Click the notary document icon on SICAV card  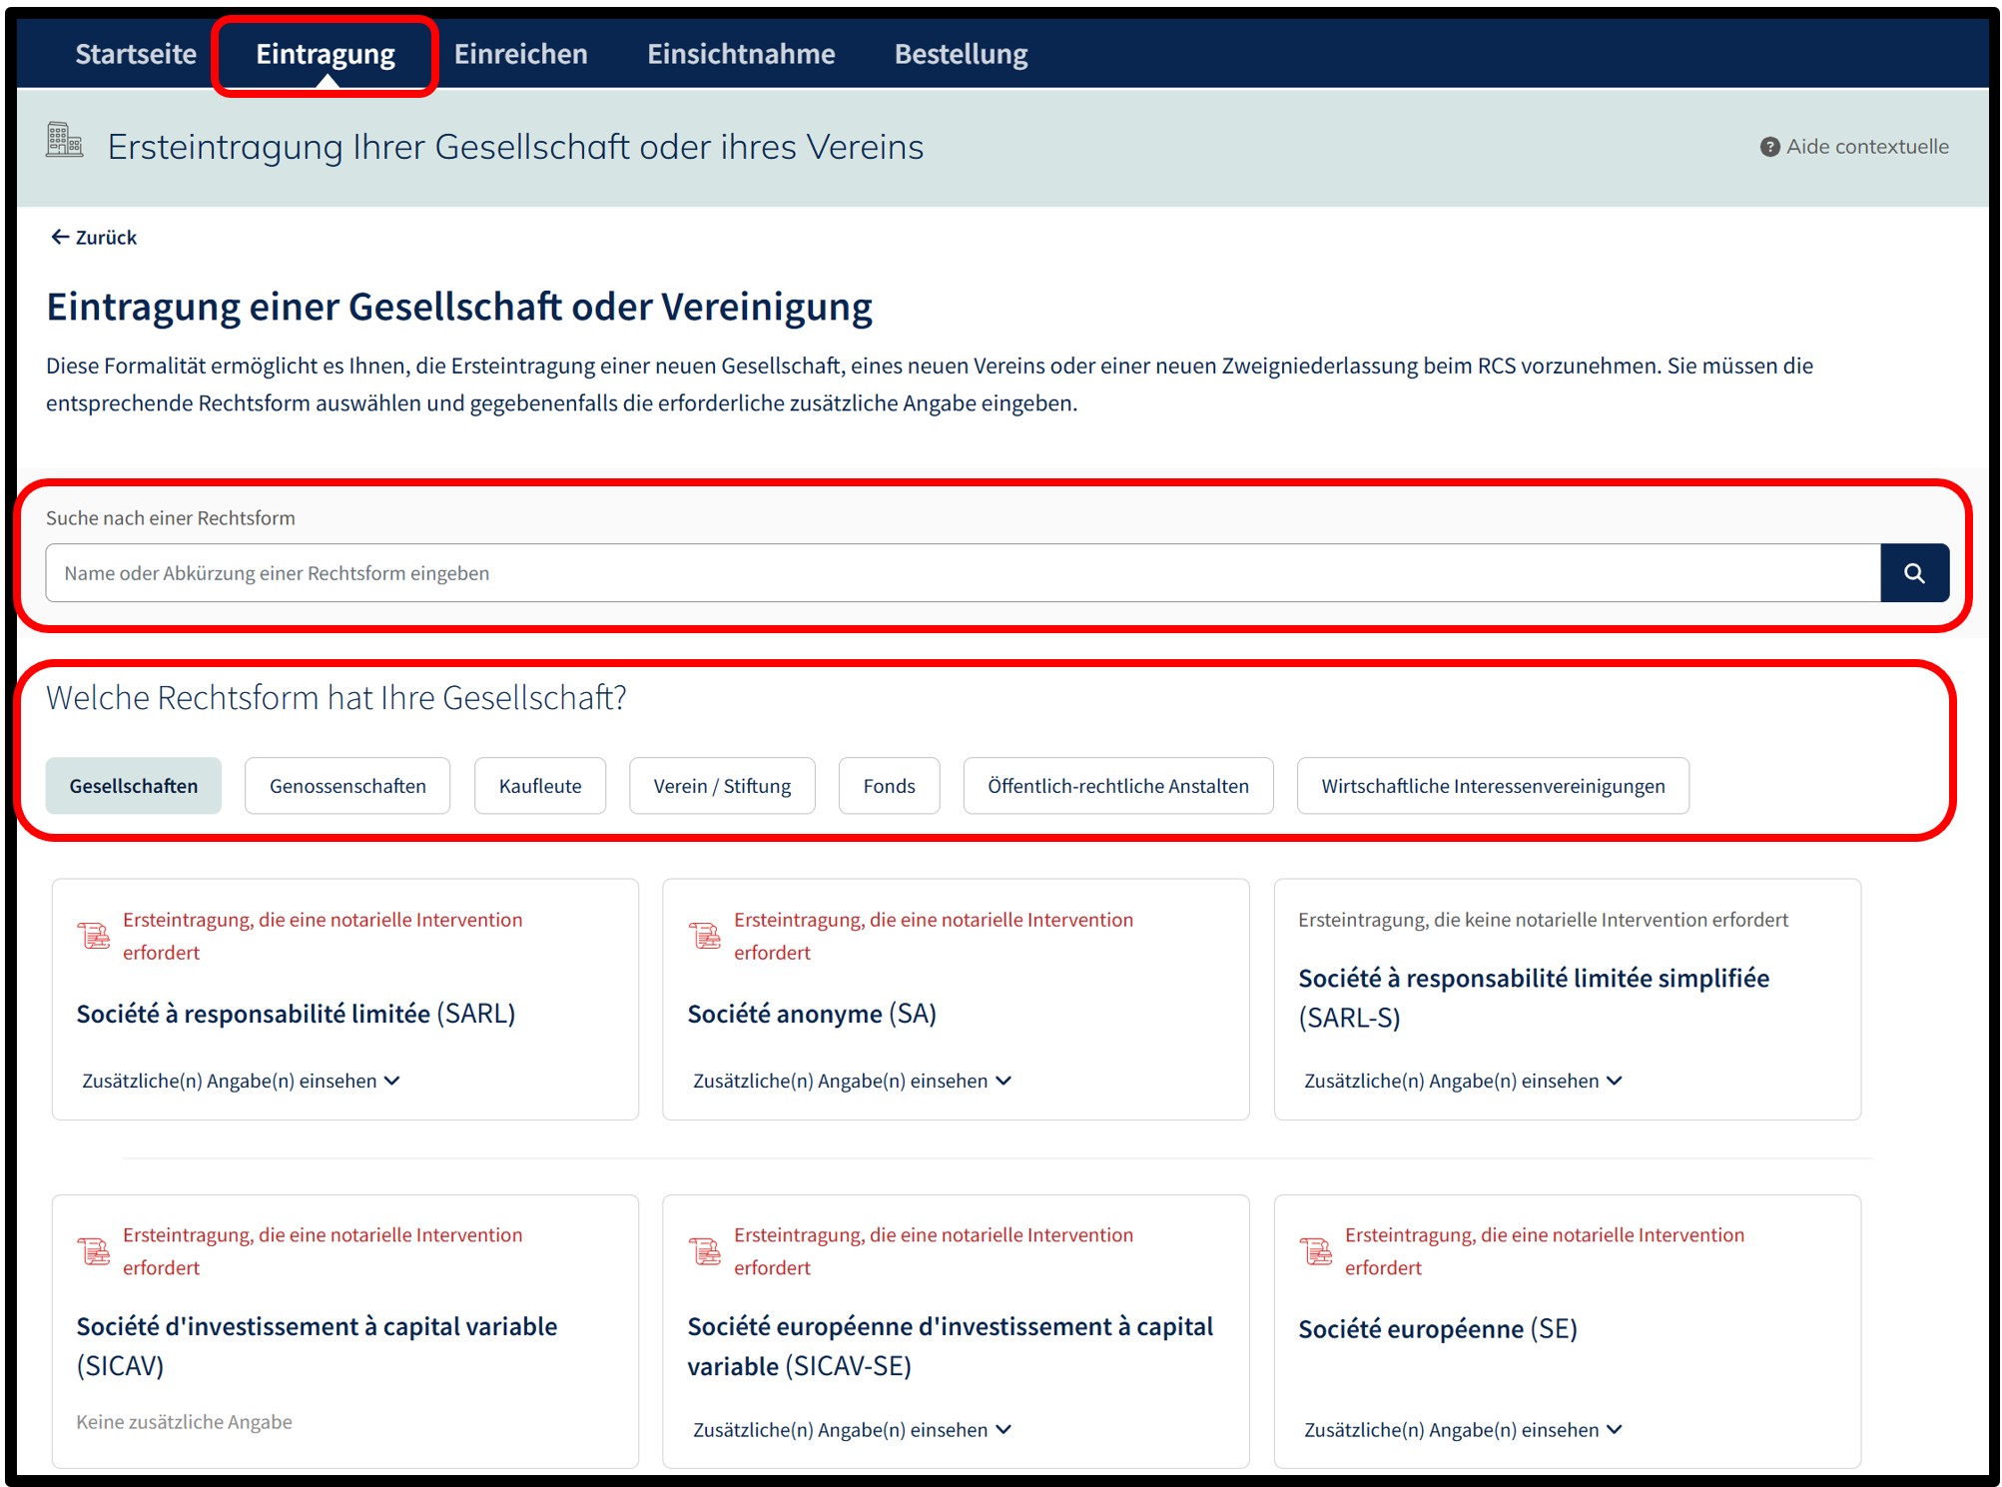[95, 1251]
